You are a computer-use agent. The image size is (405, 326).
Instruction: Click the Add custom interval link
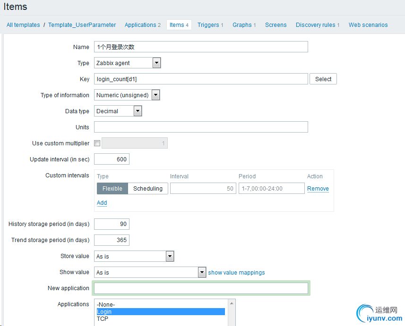(102, 203)
